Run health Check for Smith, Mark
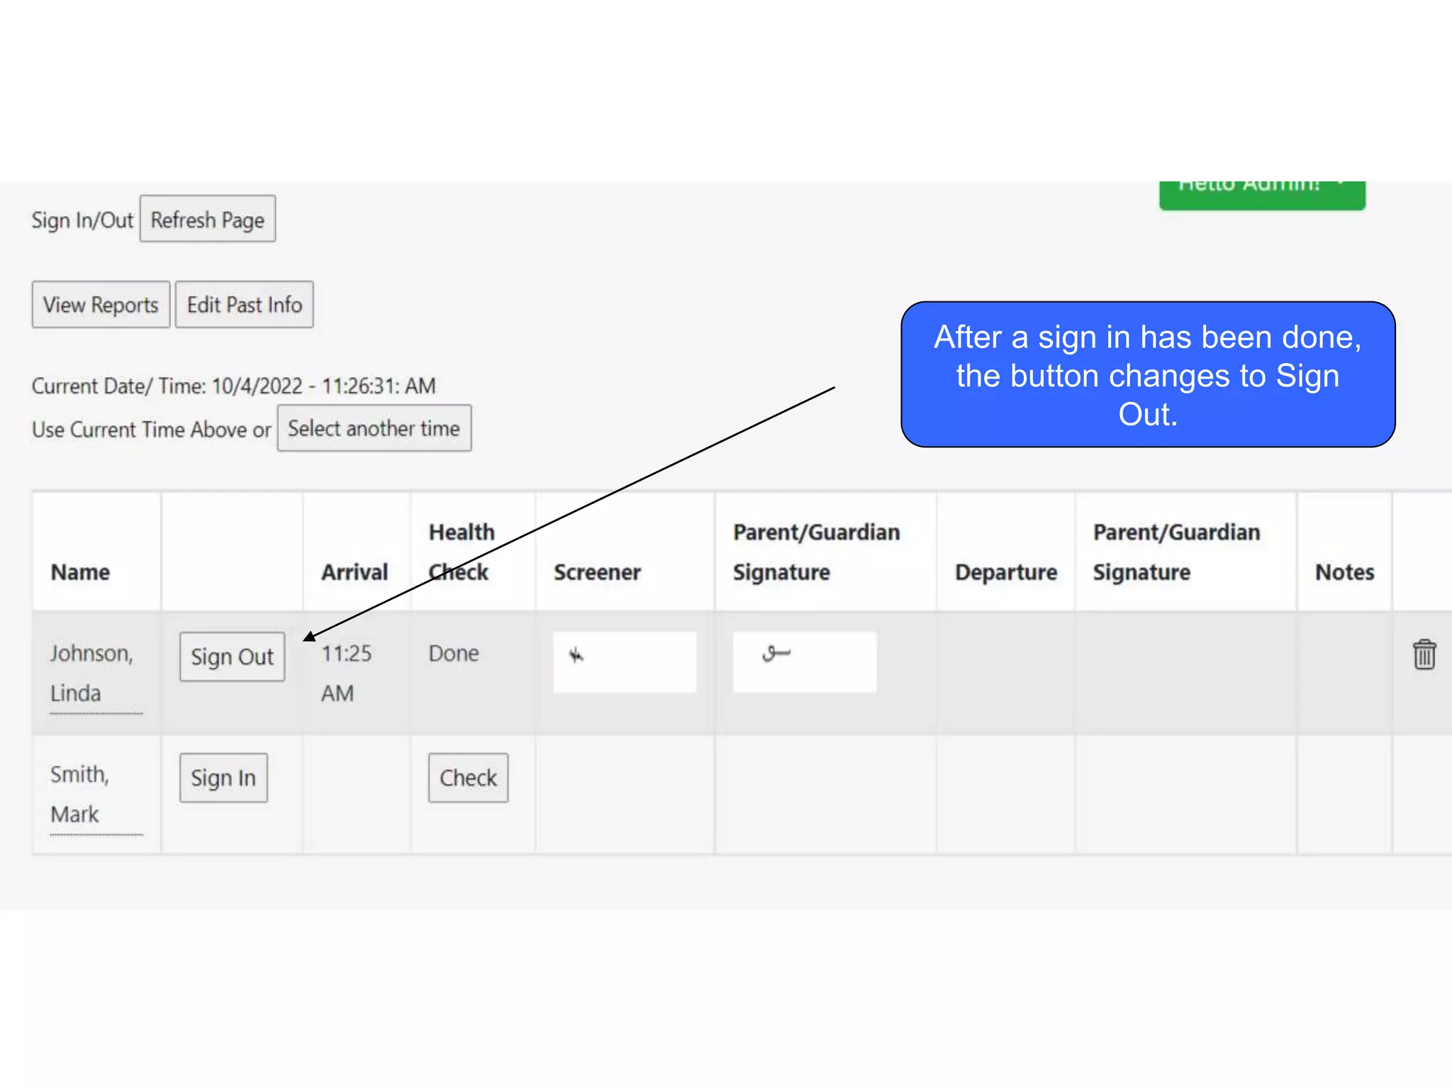The image size is (1452, 1089). coord(468,778)
